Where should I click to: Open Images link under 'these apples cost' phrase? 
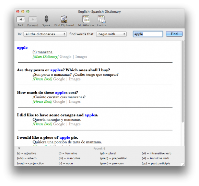(75, 102)
